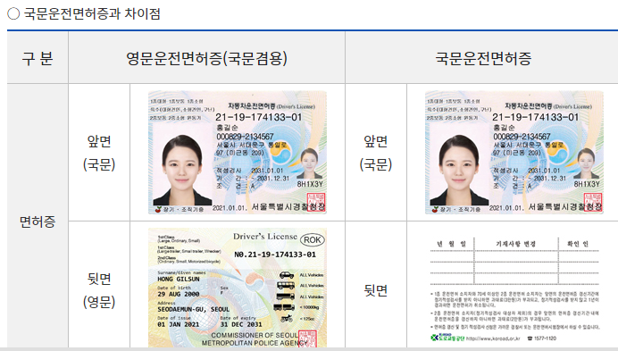The height and width of the screenshot is (351, 618).
Task: Click the bus icon on English license back
Action: point(286,285)
